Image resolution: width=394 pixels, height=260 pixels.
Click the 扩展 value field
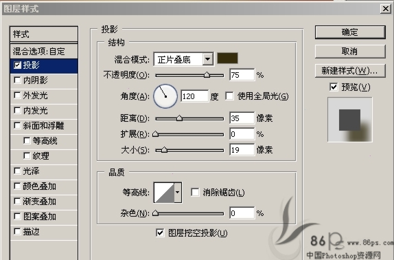click(x=242, y=134)
